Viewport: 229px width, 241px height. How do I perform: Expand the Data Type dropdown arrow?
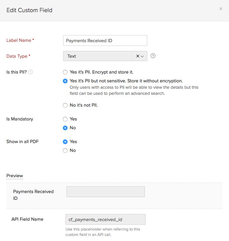(x=143, y=56)
